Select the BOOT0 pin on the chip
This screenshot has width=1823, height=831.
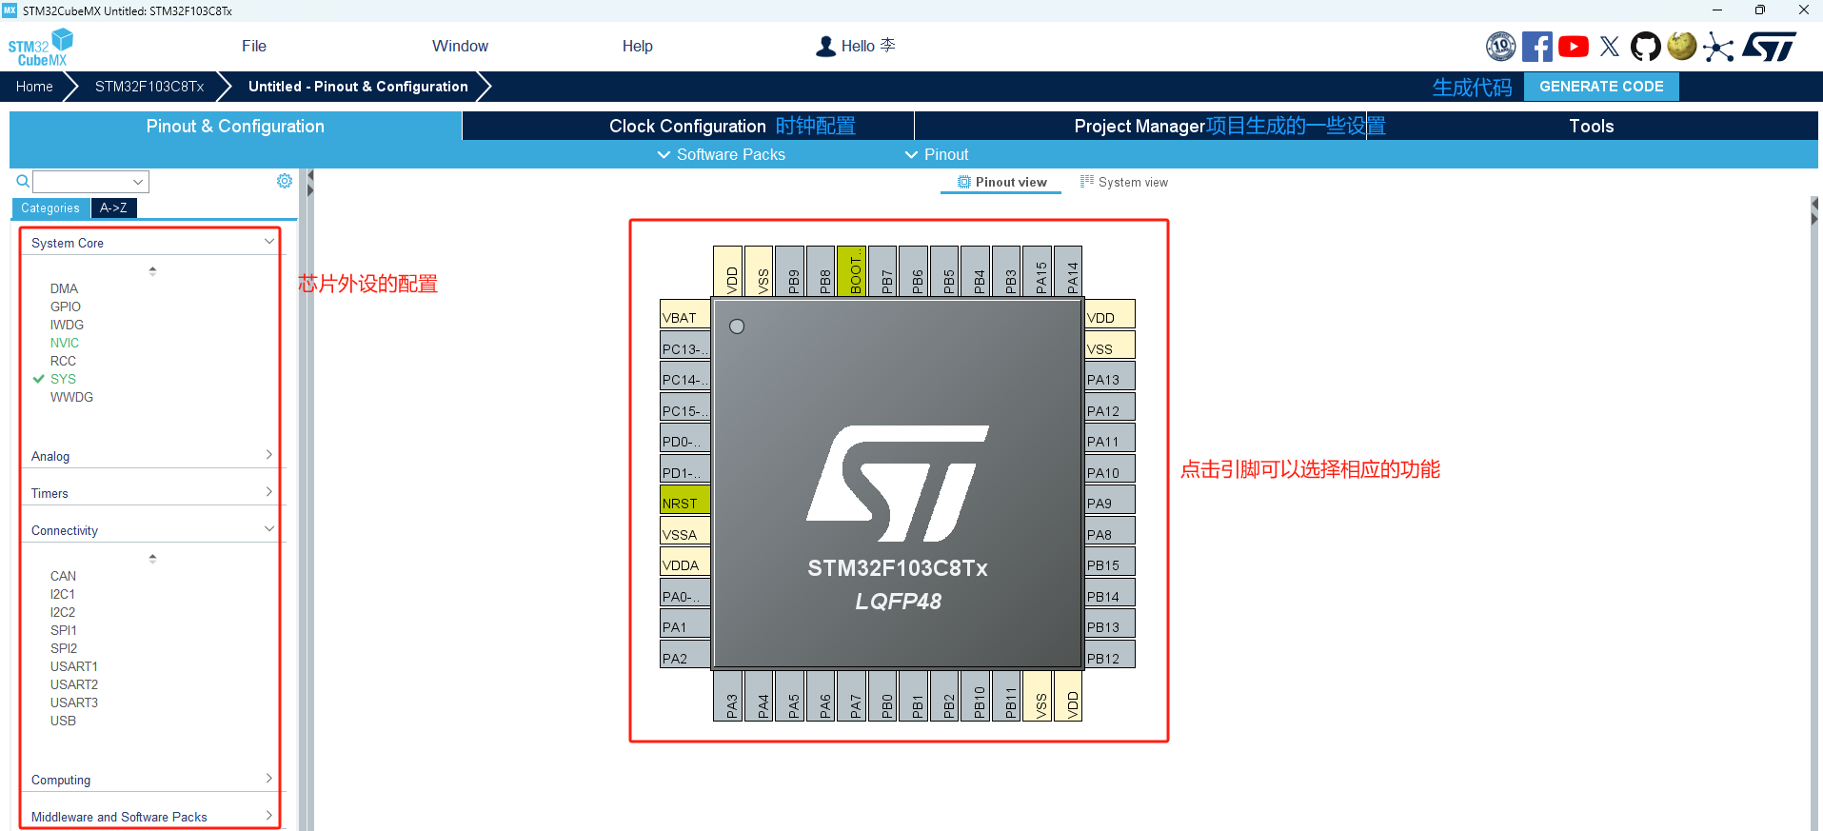pos(852,271)
